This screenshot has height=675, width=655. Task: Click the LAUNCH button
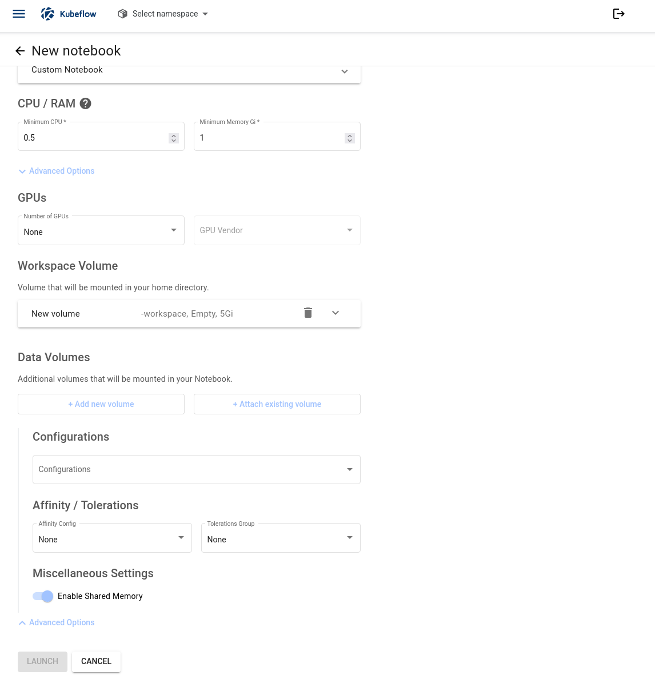pyautogui.click(x=43, y=661)
